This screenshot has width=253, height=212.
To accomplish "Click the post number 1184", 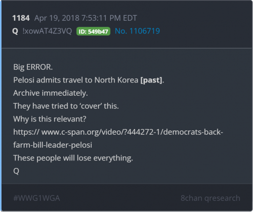I will click(21, 18).
